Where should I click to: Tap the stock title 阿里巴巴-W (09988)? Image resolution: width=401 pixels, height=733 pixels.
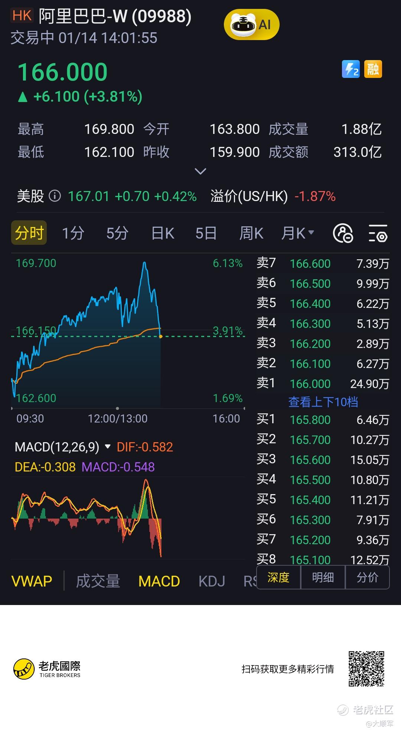(x=115, y=16)
